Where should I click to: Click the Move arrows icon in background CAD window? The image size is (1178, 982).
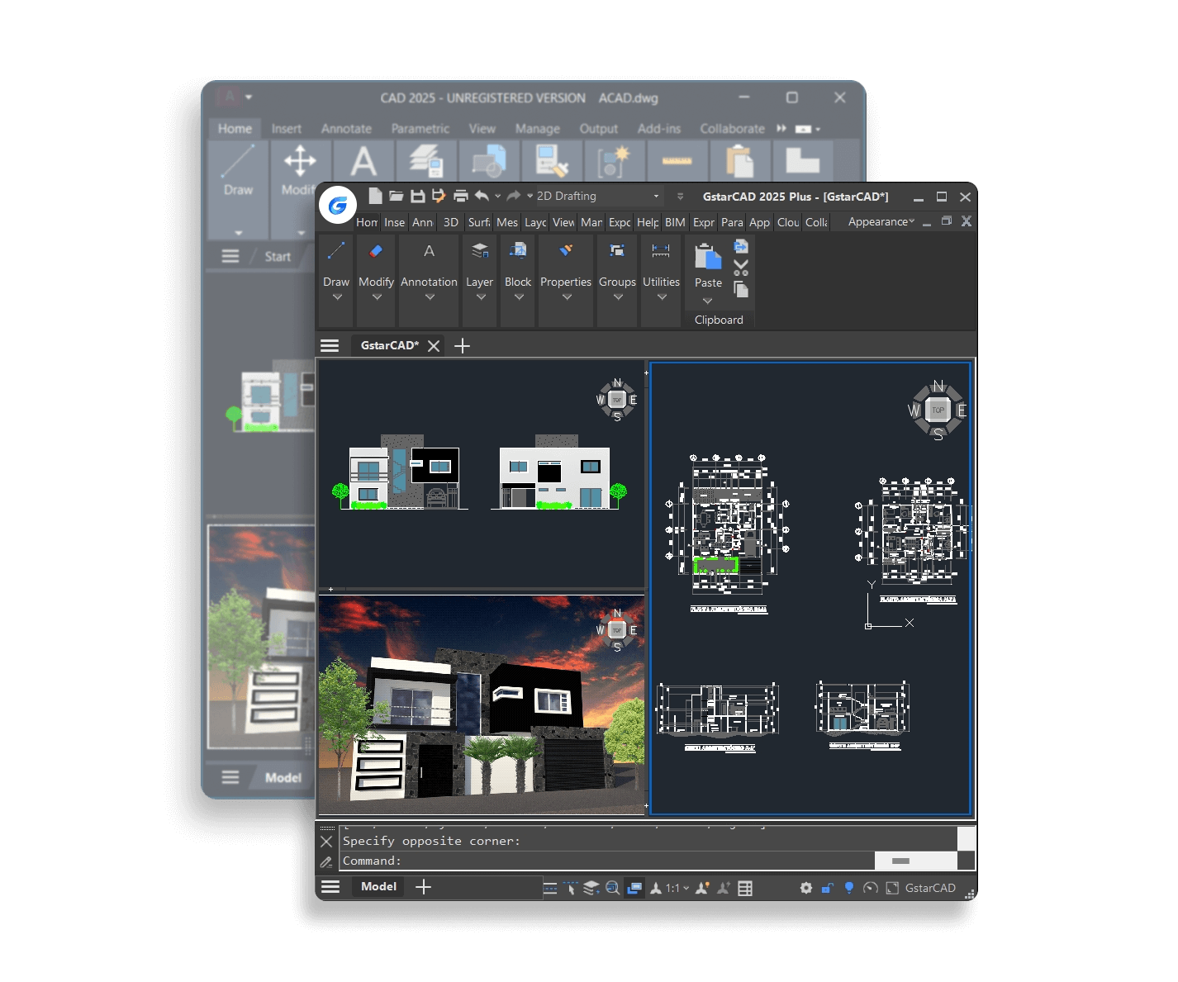[x=300, y=160]
